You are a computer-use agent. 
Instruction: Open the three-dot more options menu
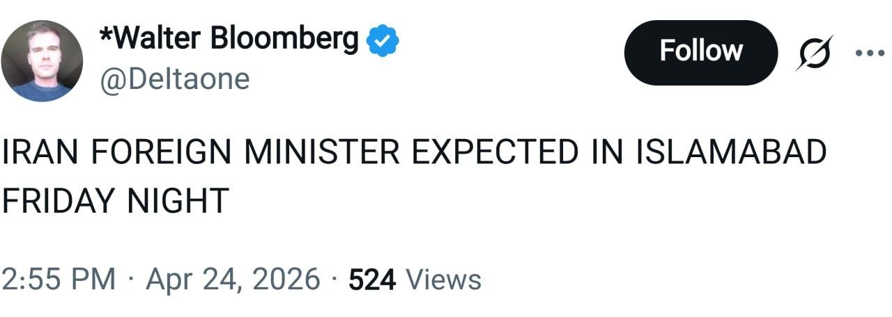[868, 51]
